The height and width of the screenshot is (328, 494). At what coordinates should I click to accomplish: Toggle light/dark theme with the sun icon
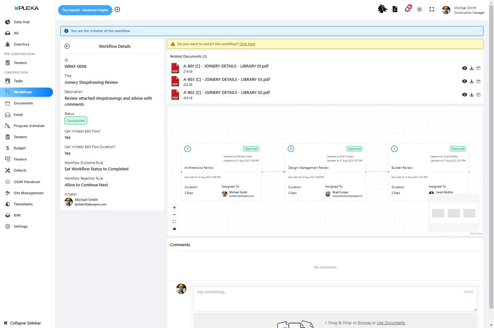419,9
